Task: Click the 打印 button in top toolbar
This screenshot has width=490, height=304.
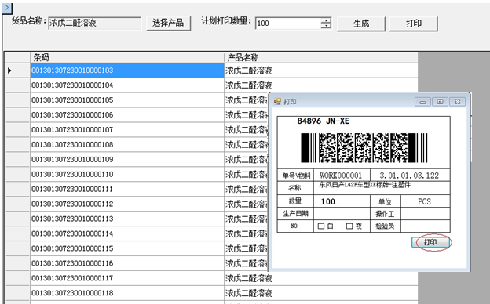Action: [413, 24]
